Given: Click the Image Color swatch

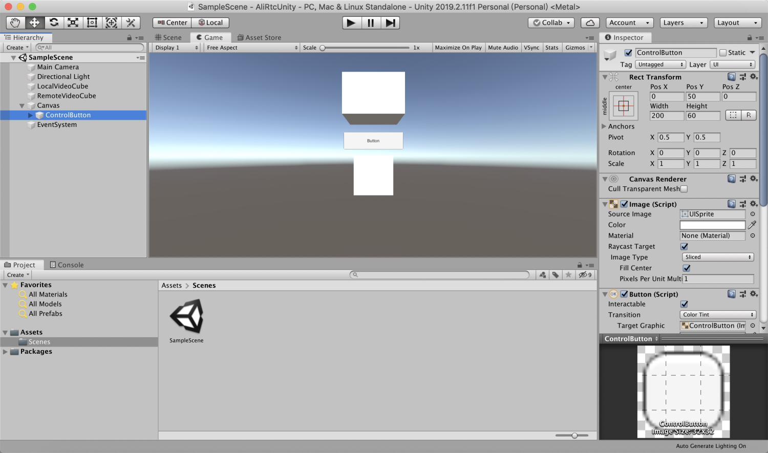Looking at the screenshot, I should pos(712,225).
